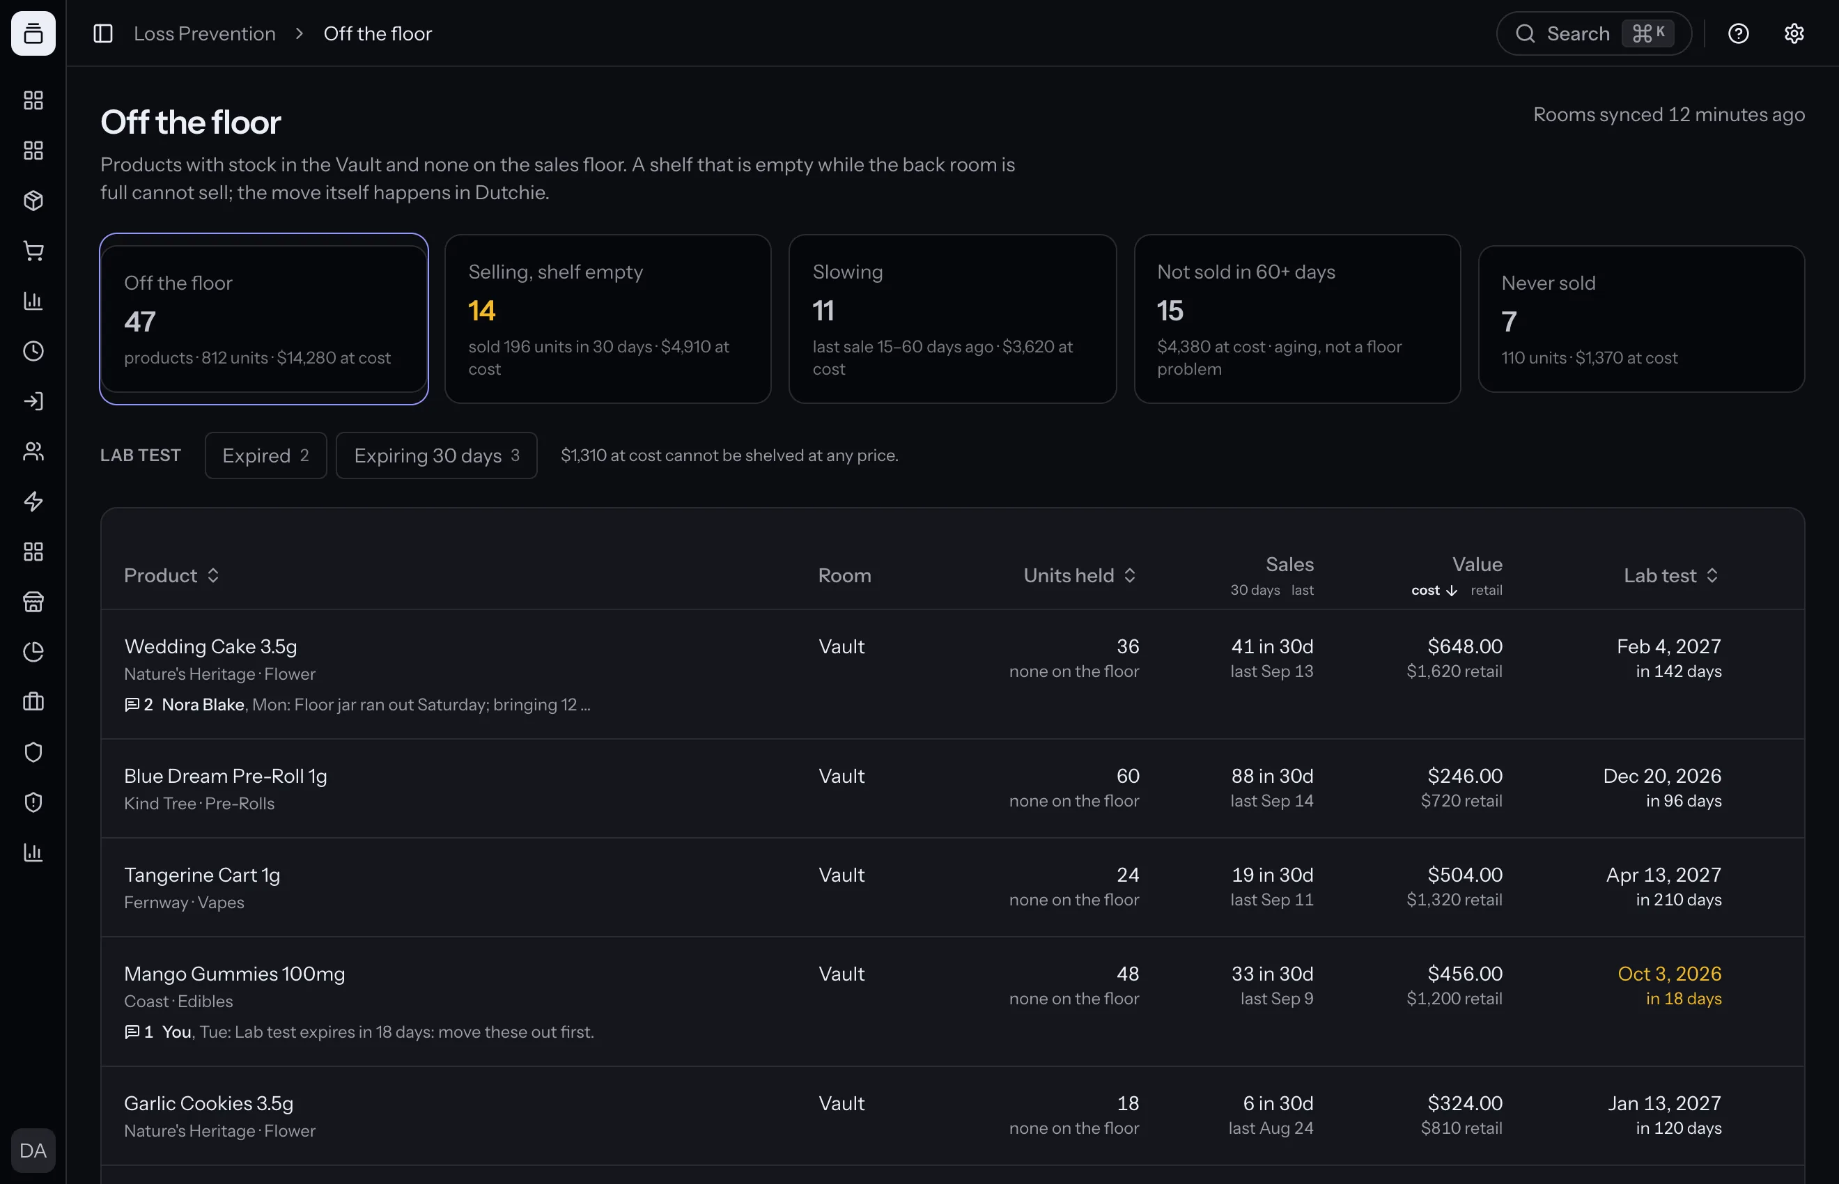Screen dimensions: 1839x1184
Task: Toggle the sidebar panel icon beside Loss Prevention
Action: coord(103,33)
